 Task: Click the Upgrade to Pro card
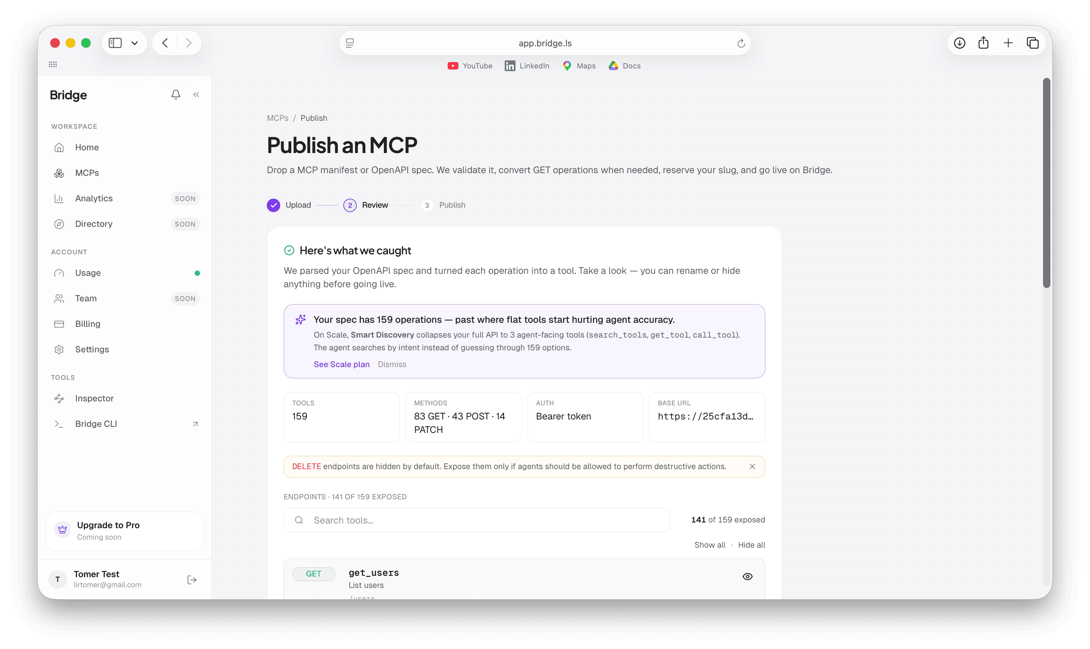[125, 531]
